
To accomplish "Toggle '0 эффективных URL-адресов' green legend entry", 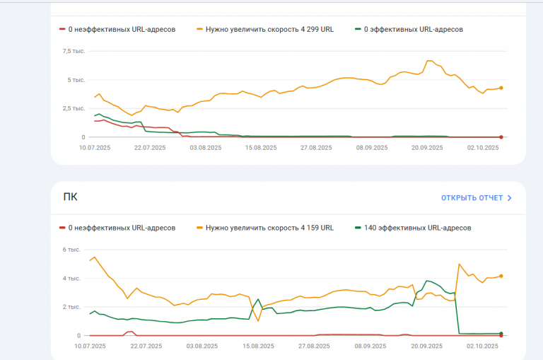I will 409,30.
